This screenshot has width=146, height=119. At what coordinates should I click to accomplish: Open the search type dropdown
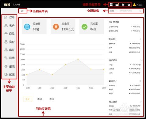point(113,11)
